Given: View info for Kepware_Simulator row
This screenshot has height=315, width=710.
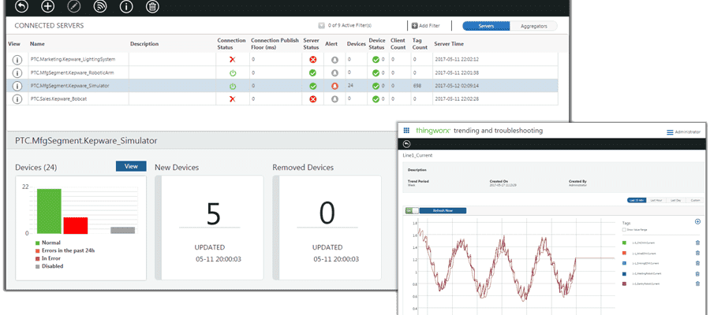Looking at the screenshot, I should [17, 86].
